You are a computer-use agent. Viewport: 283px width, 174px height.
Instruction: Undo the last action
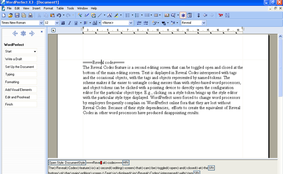(x=59, y=15)
